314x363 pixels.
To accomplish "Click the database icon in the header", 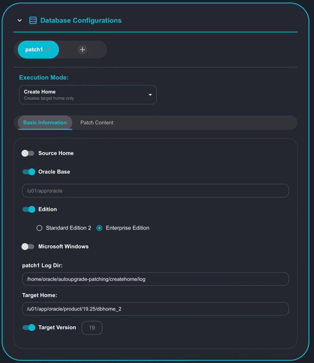I will [33, 21].
